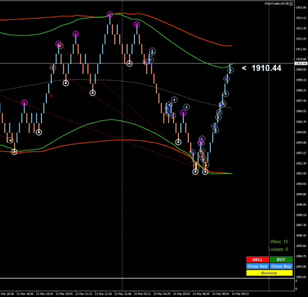Select the ChartTrader v02.00 label
This screenshot has width=308, height=297.
pos(277,3)
